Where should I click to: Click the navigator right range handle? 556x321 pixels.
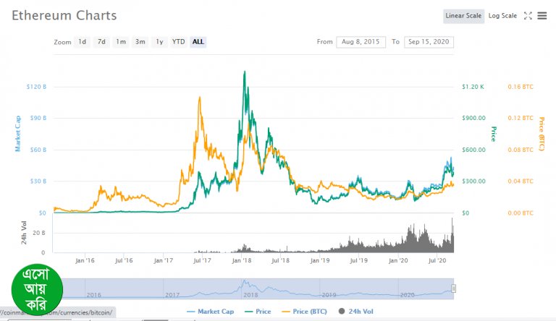point(454,289)
